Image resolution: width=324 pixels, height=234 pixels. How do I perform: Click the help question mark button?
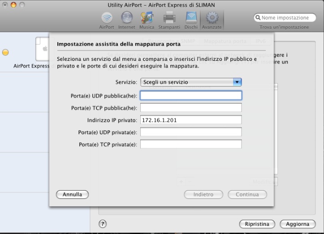click(103, 224)
